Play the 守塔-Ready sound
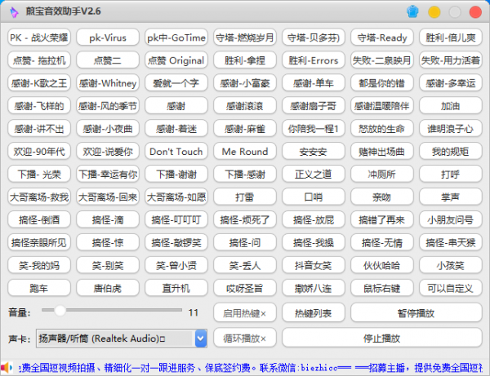Image resolution: width=490 pixels, height=376 pixels. (x=382, y=38)
